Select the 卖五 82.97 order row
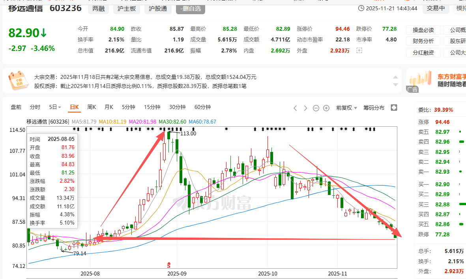 coord(442,132)
